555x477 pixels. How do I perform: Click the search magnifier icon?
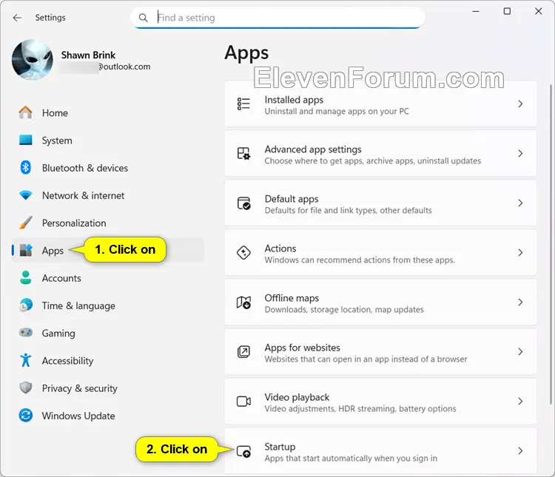(143, 18)
